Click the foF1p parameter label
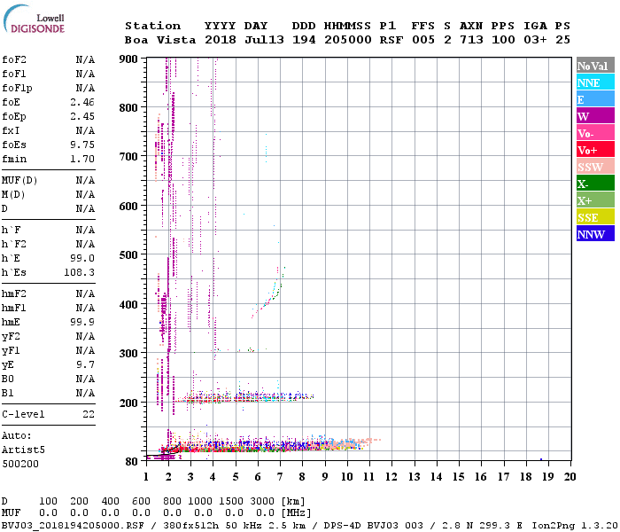This screenshot has width=620, height=532. 17,89
